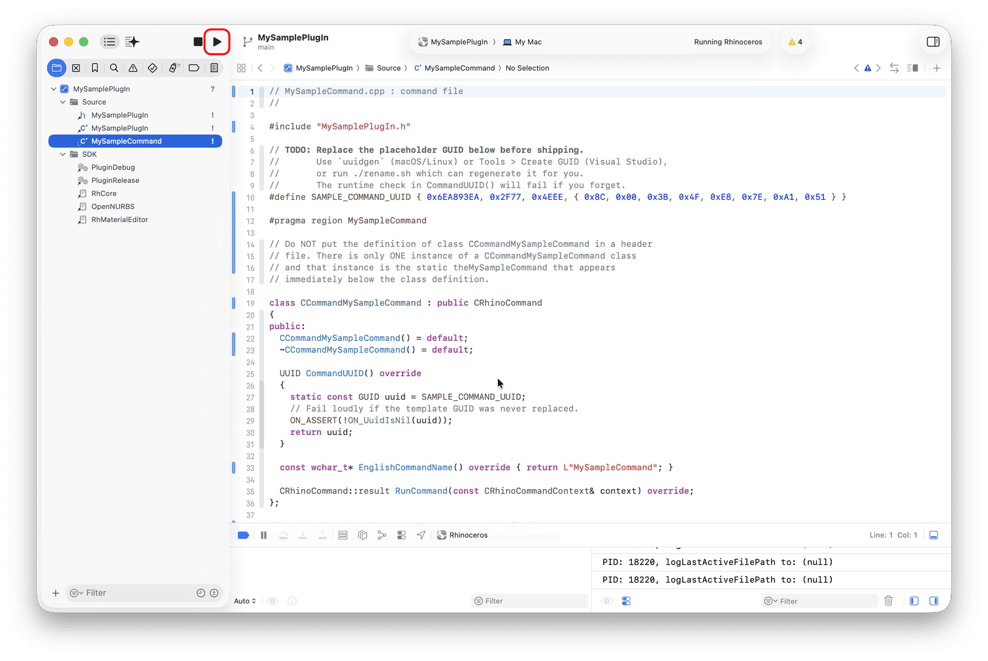Open the Find navigator magnifier tab
The height and width of the screenshot is (661, 988).
pyautogui.click(x=114, y=68)
